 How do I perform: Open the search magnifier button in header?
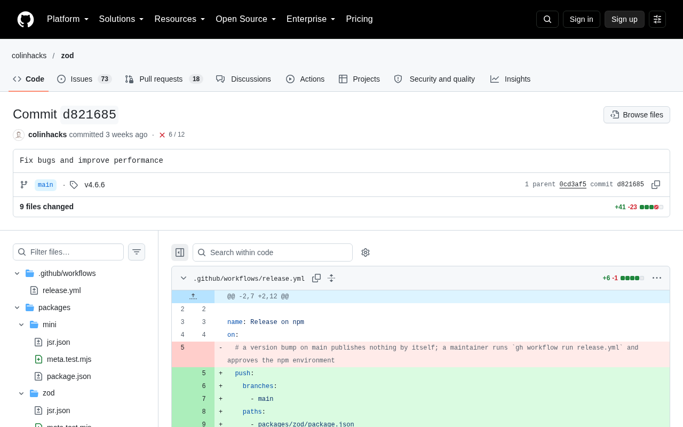click(x=547, y=19)
